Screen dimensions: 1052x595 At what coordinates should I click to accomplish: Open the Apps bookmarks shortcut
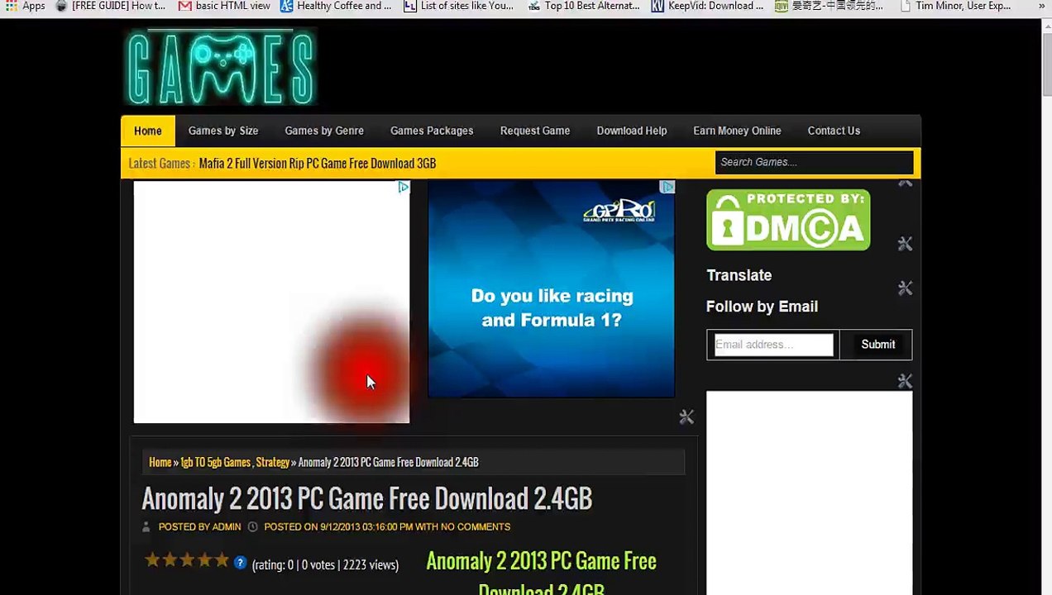click(25, 6)
